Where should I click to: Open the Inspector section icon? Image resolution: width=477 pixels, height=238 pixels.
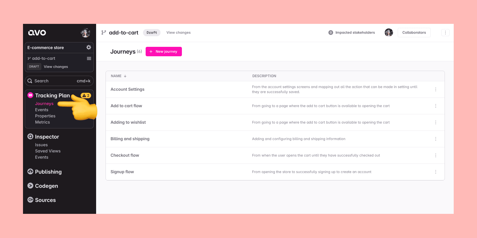30,136
